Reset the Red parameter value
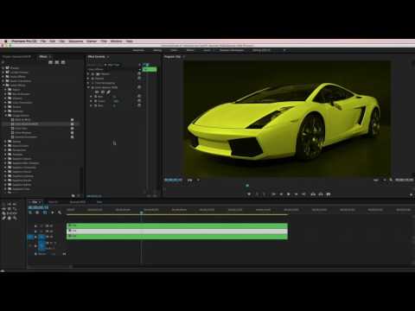The image size is (415, 311). (x=139, y=97)
